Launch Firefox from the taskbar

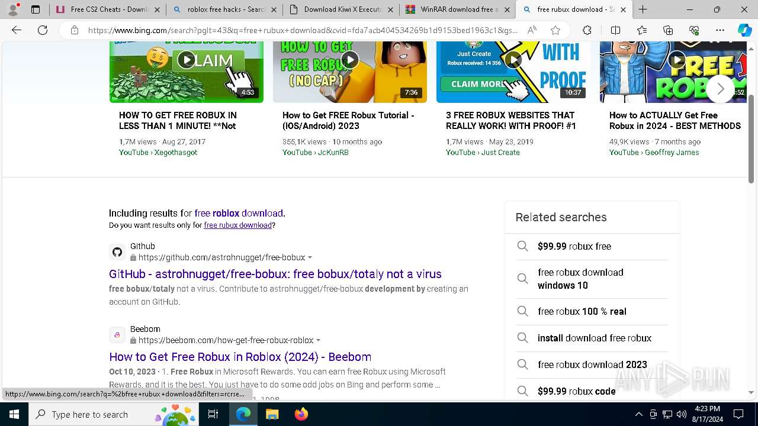301,414
